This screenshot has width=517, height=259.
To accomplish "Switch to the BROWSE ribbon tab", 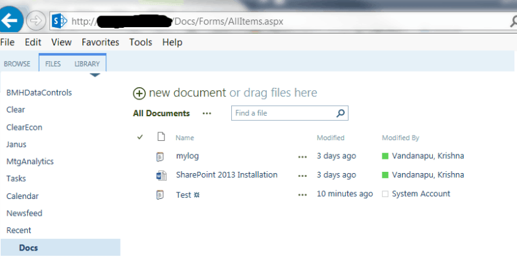I will (17, 64).
